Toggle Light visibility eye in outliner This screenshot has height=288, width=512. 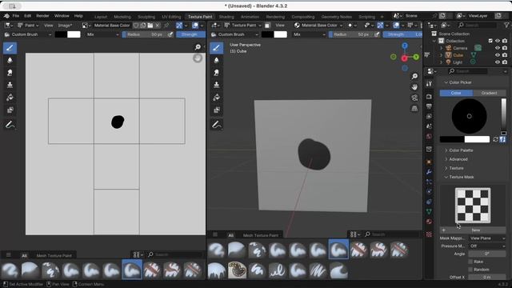pos(498,62)
